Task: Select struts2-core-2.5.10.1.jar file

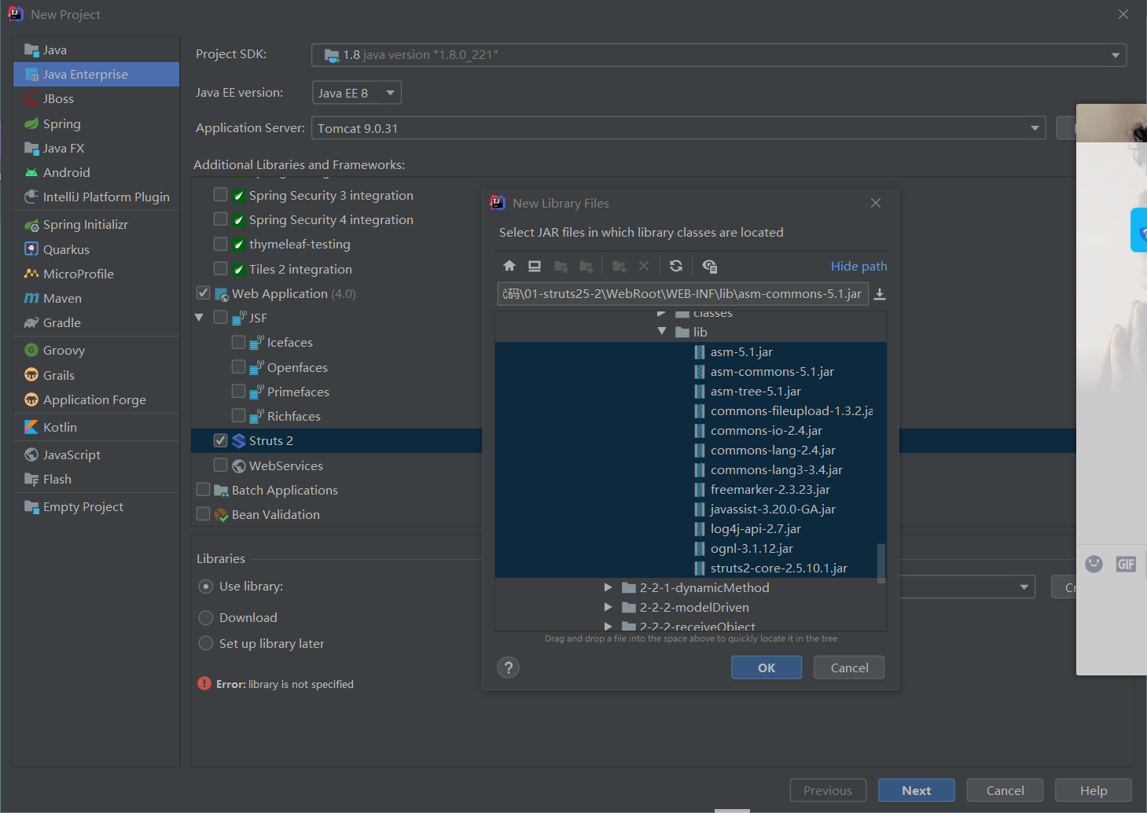Action: coord(779,568)
